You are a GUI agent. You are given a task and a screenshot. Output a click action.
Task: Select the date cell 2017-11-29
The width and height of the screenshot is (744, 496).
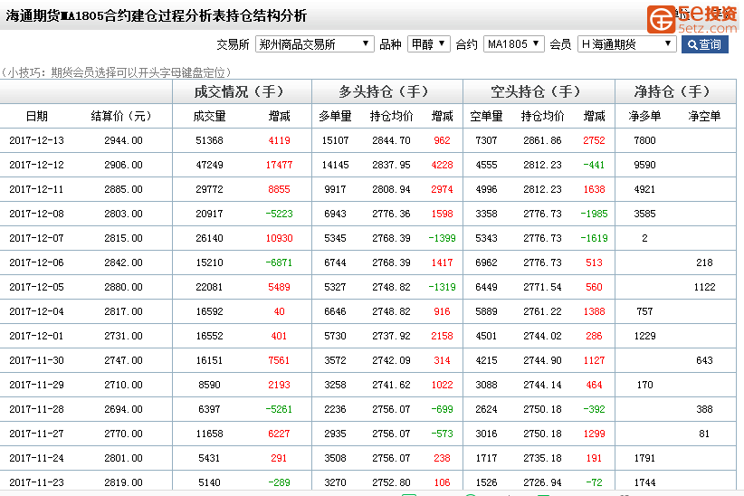(36, 385)
